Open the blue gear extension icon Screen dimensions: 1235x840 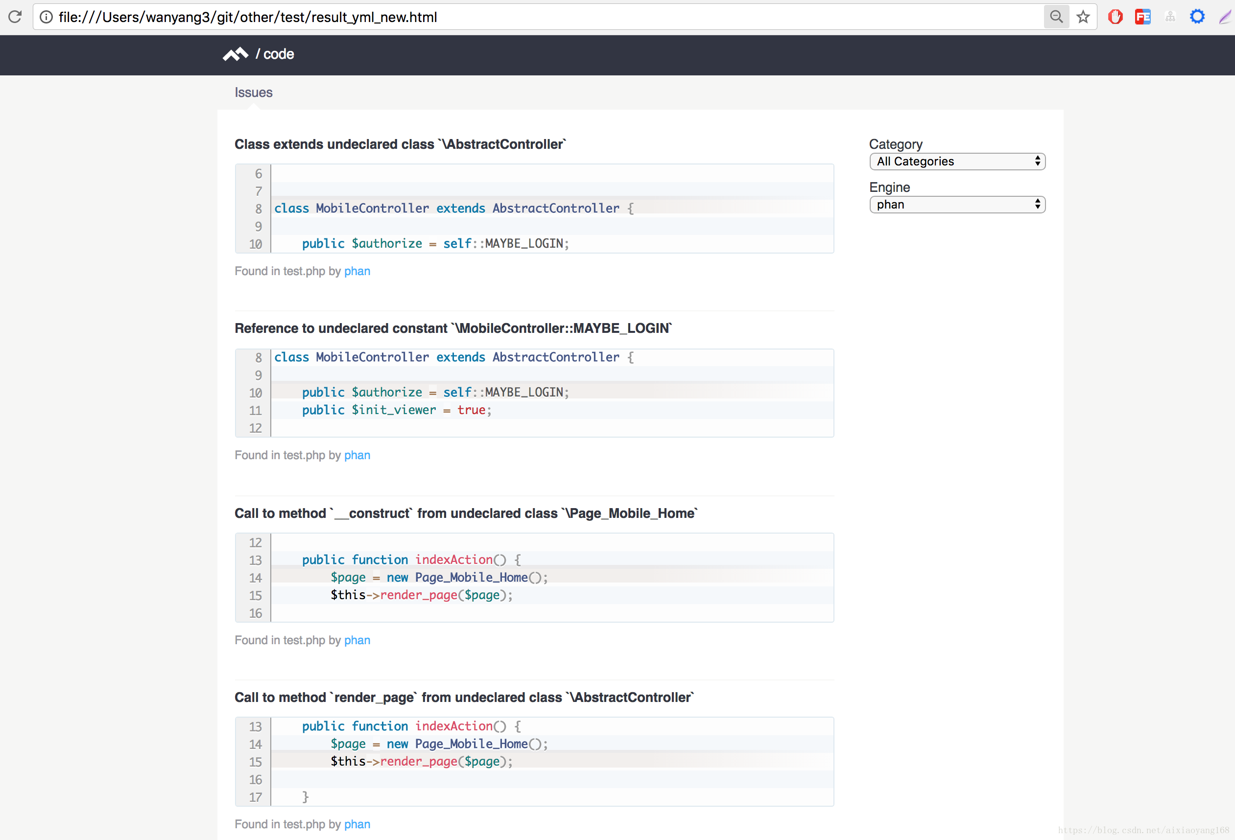tap(1197, 17)
